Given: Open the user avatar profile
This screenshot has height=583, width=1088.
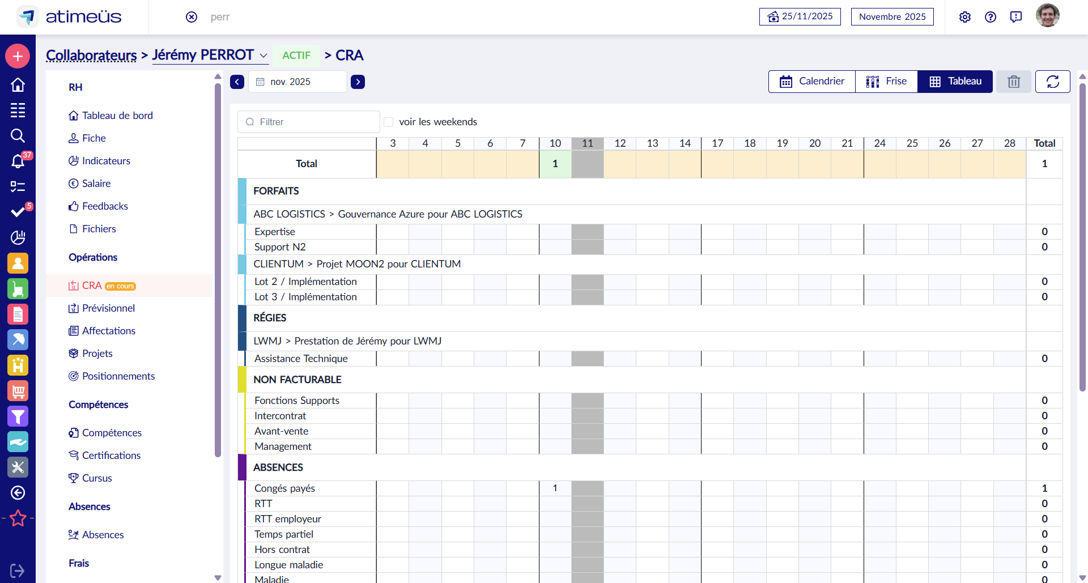Looking at the screenshot, I should pyautogui.click(x=1048, y=16).
